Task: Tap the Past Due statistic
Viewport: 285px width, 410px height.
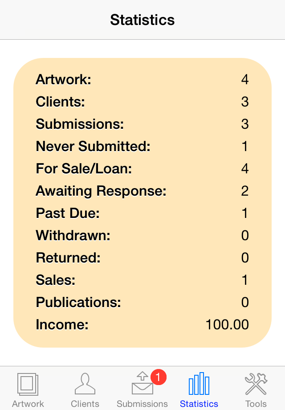Action: (x=142, y=213)
